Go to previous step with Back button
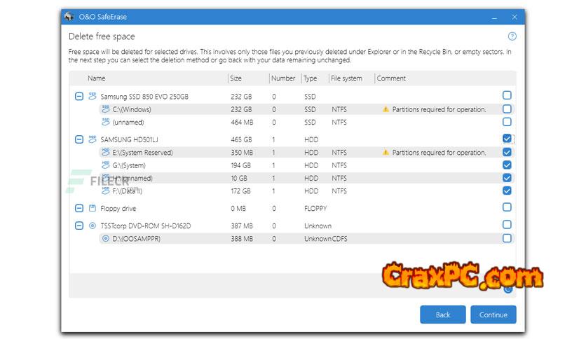586x339 pixels. (x=442, y=314)
